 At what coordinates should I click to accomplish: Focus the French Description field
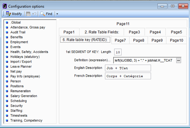point(128,76)
